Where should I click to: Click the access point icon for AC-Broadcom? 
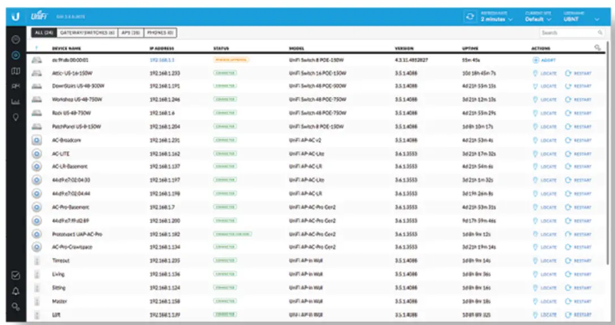coord(36,140)
